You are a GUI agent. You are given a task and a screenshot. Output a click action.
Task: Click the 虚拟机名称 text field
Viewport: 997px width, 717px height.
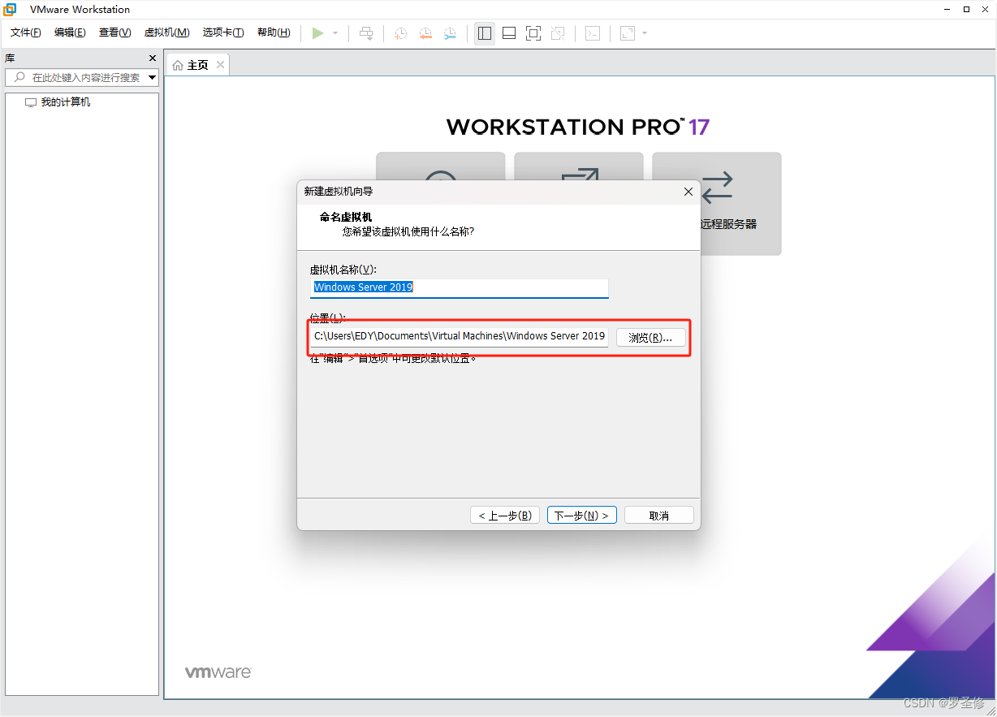pyautogui.click(x=460, y=287)
